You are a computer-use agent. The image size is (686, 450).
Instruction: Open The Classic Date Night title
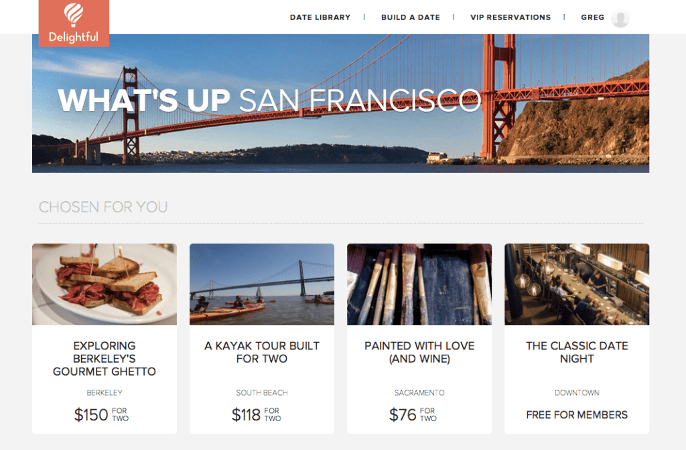click(x=577, y=352)
